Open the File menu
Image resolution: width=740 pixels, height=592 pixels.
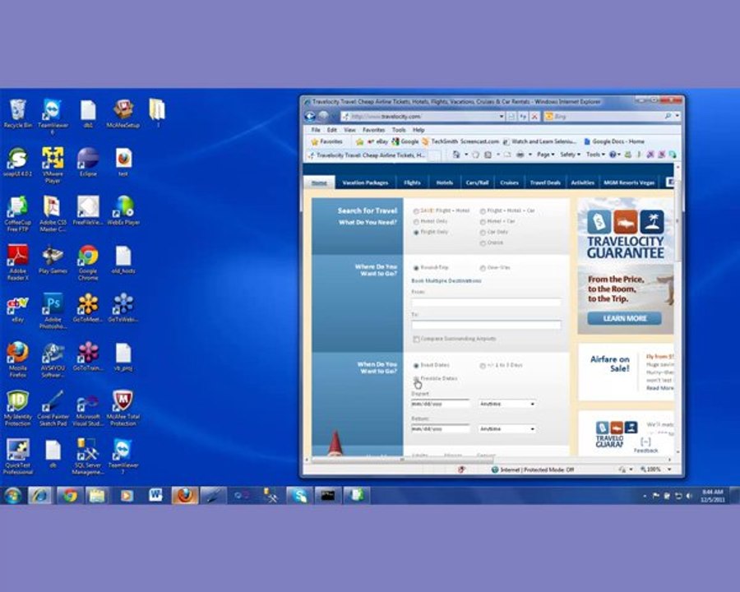[x=316, y=130]
